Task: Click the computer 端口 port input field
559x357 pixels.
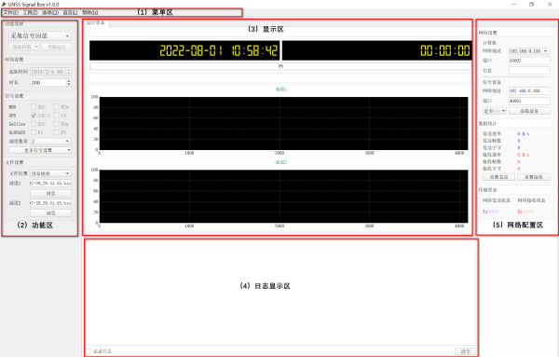Action: 529,61
